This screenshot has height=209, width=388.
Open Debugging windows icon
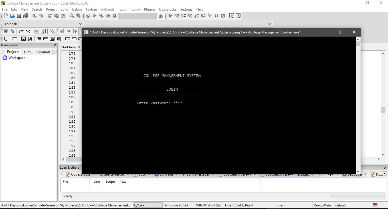pos(232,16)
